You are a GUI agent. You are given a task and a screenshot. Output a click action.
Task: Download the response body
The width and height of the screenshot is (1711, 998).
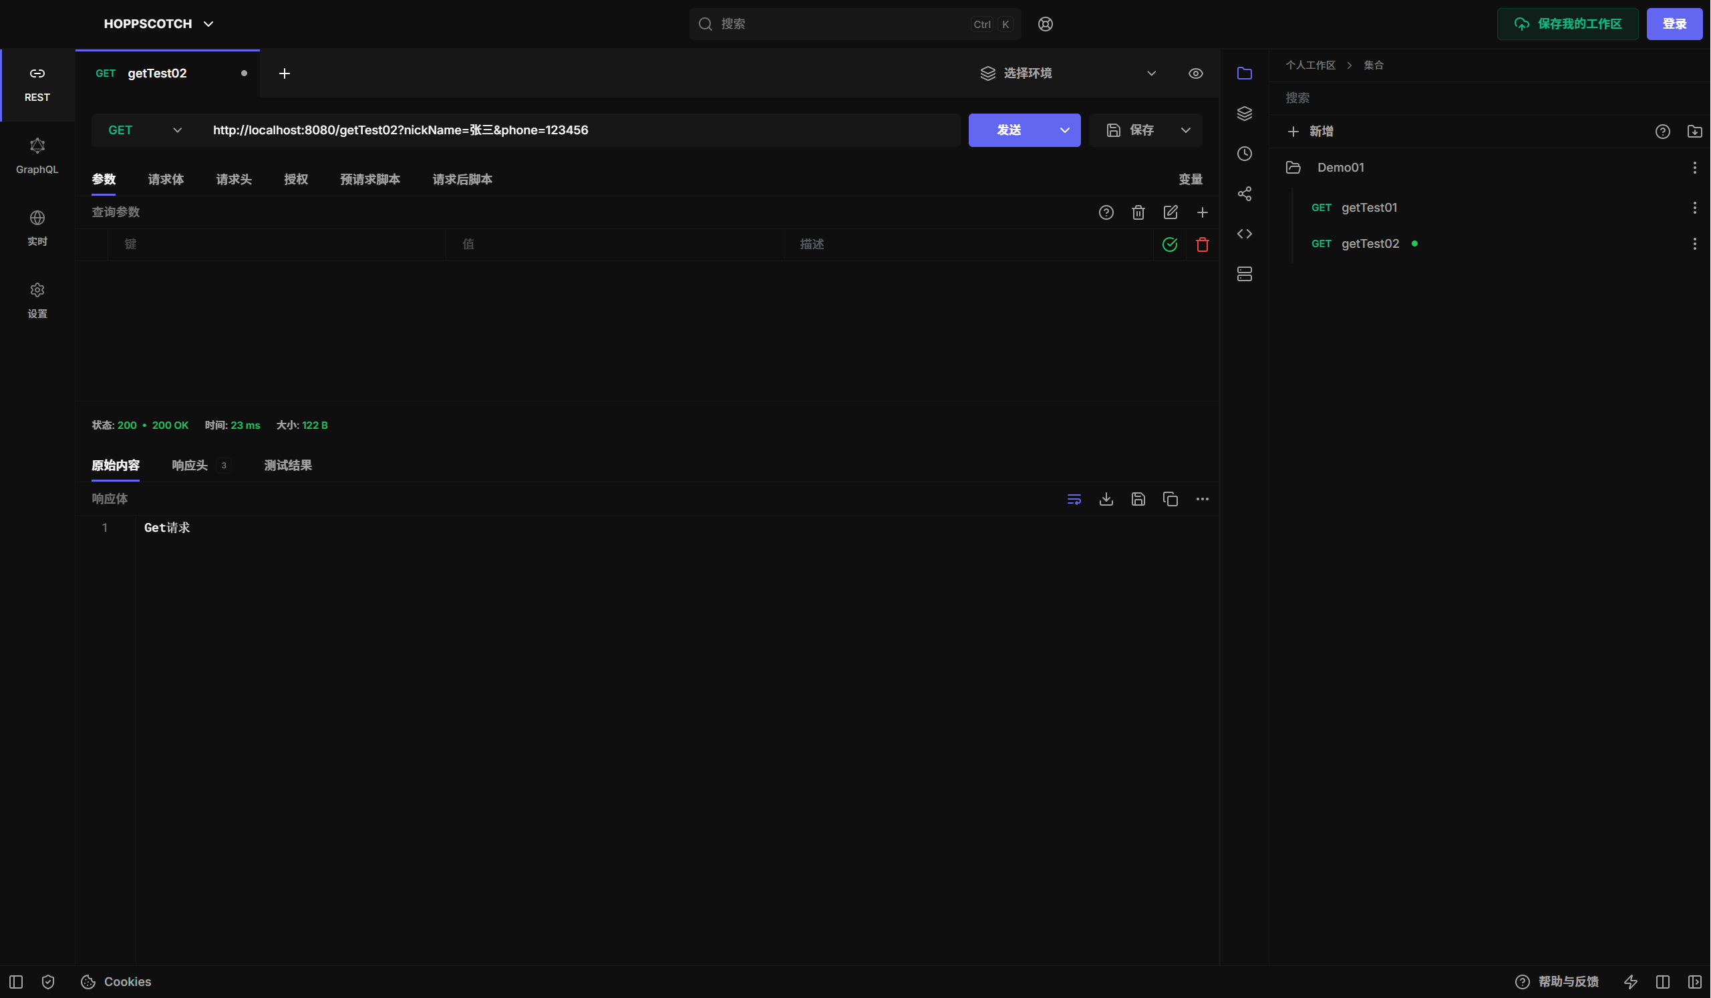[x=1106, y=499]
